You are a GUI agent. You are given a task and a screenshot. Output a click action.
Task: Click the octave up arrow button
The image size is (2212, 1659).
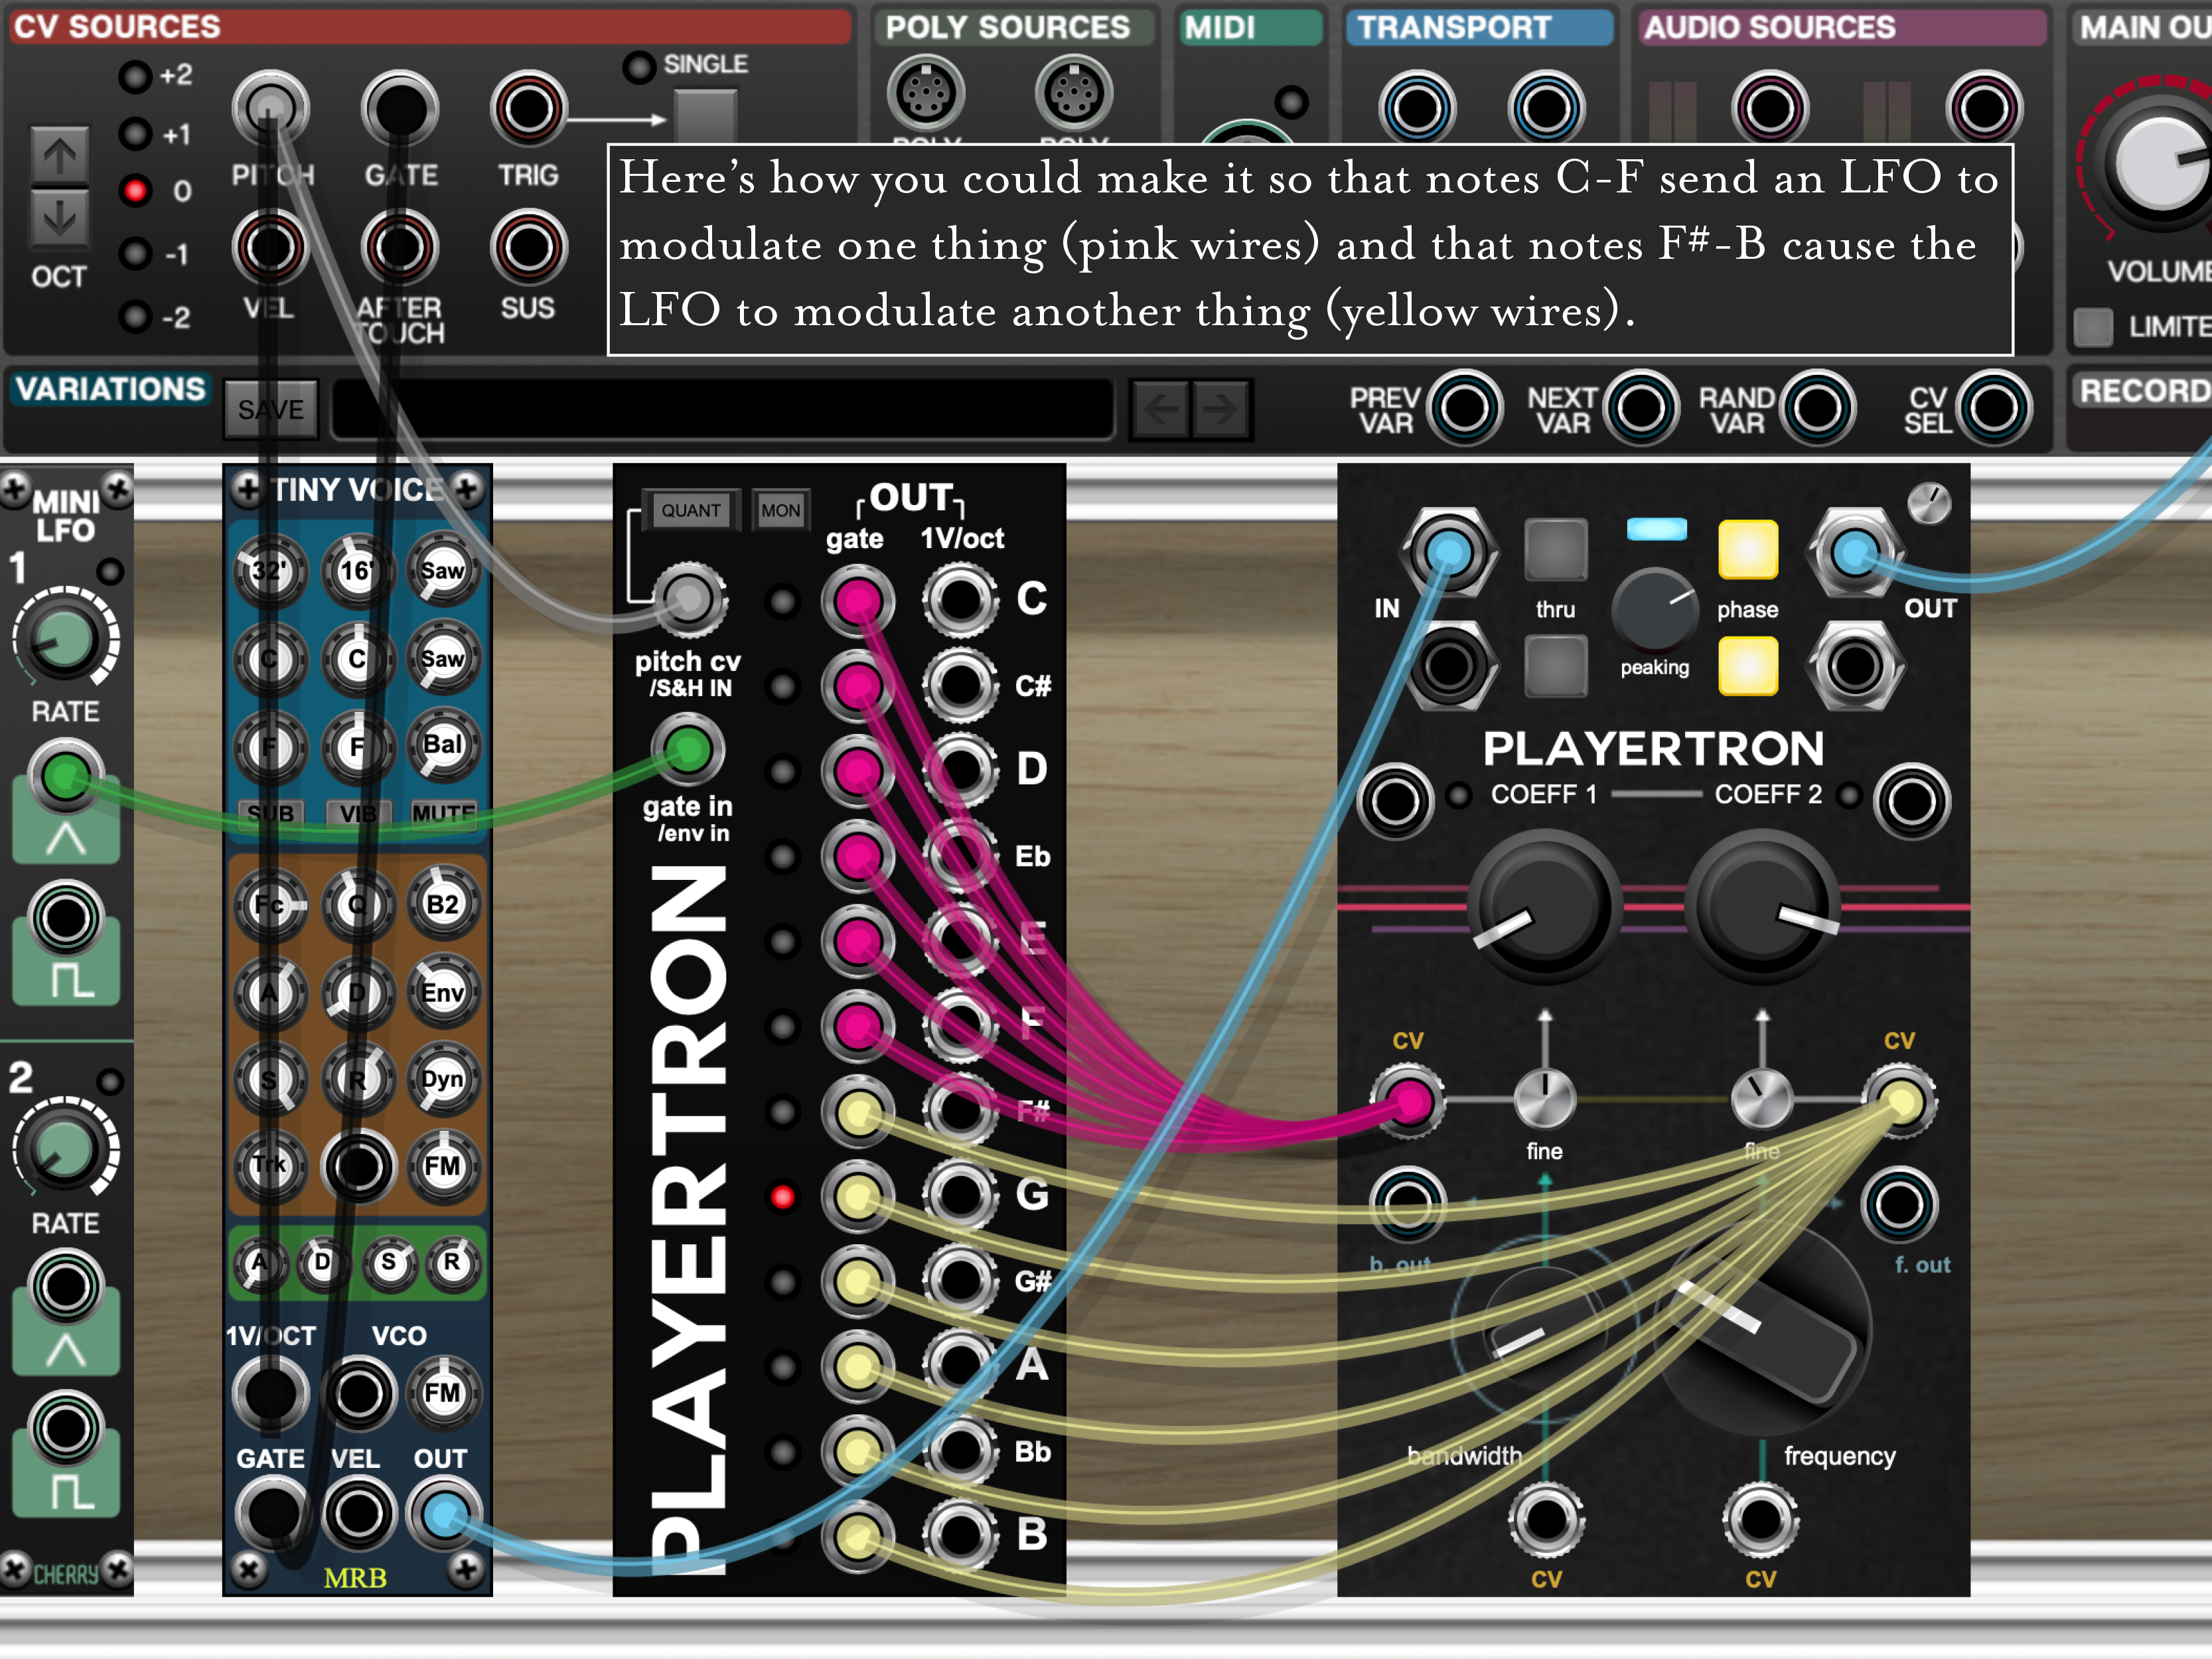(59, 155)
